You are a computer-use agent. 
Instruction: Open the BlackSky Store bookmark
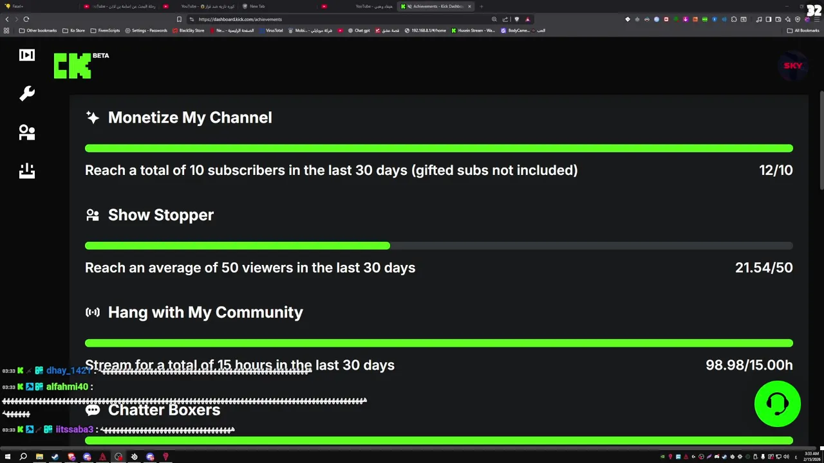point(189,30)
